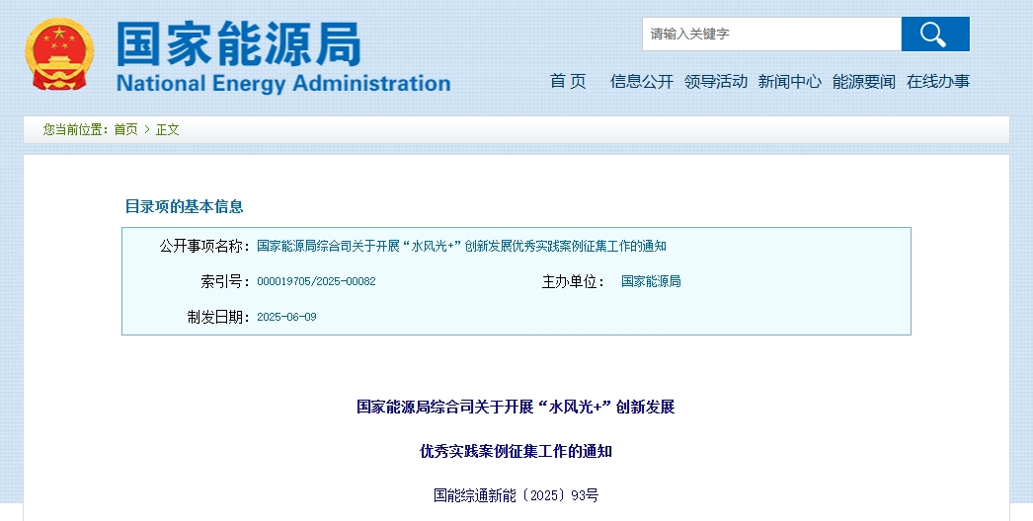Focus the keyword search input field

pyautogui.click(x=771, y=35)
